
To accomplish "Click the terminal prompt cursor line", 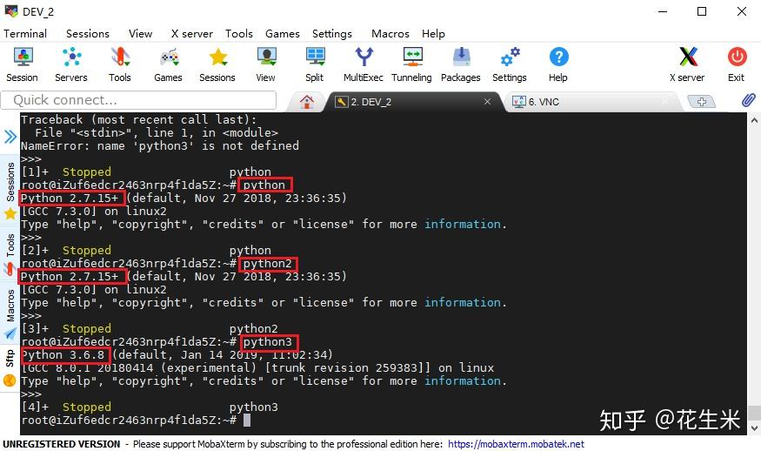I will [x=136, y=420].
